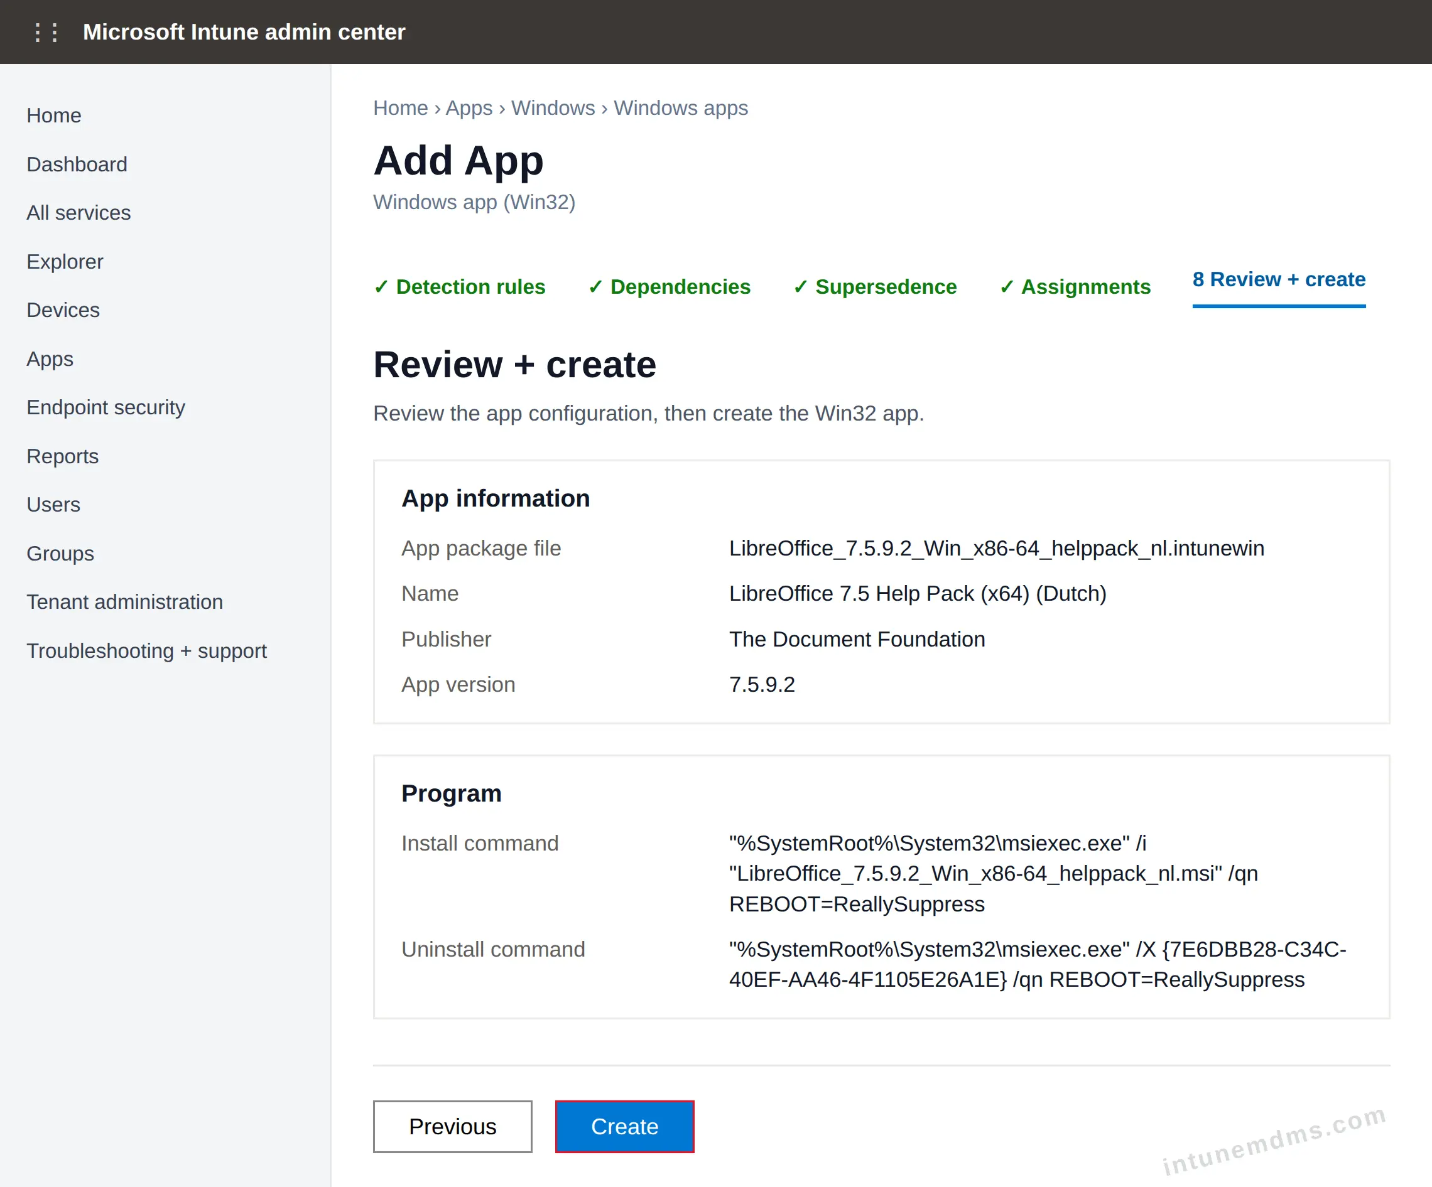Click the Previous button
Viewport: 1432px width, 1187px height.
pos(453,1126)
